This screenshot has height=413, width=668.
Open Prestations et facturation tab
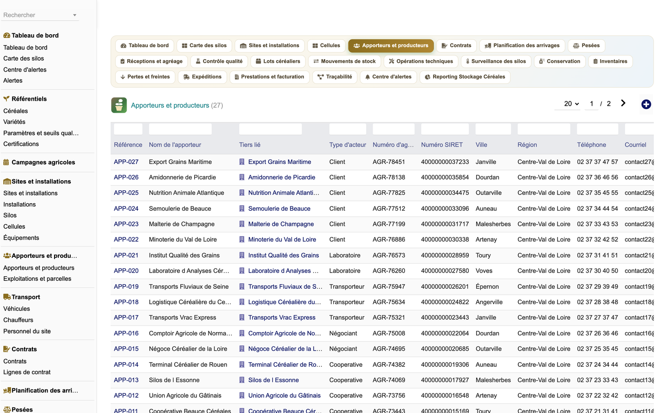coord(270,77)
